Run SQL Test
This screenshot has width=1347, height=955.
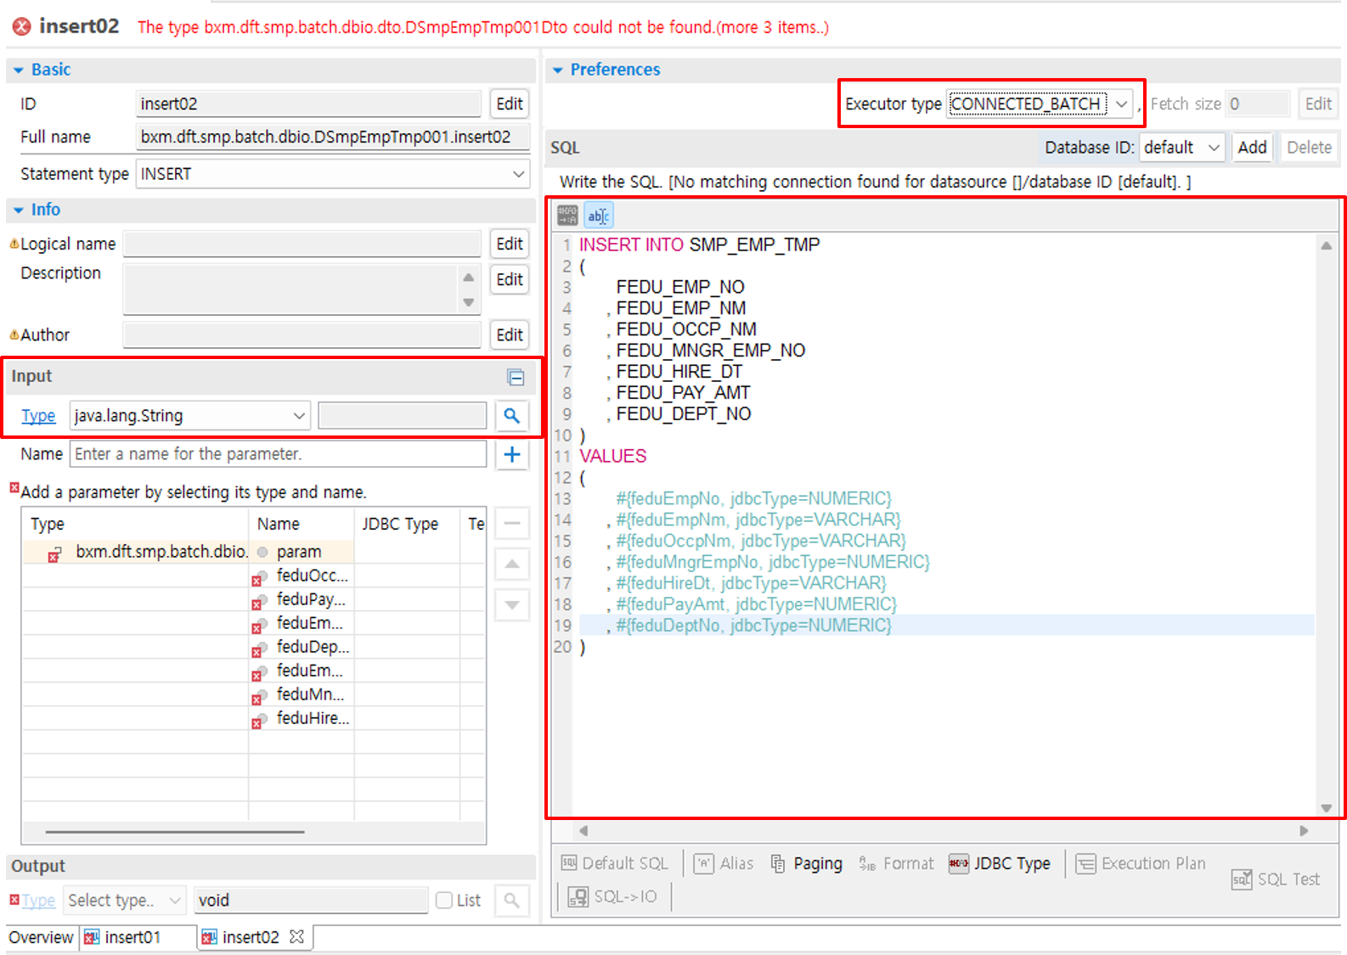pos(1276,879)
